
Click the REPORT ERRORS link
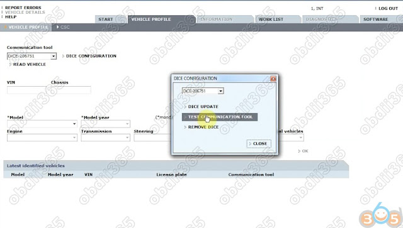coord(23,8)
